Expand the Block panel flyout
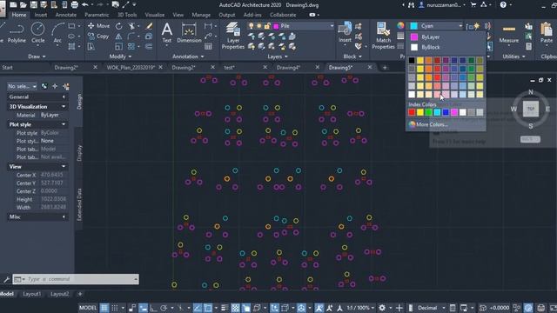The image size is (557, 313). point(352,57)
